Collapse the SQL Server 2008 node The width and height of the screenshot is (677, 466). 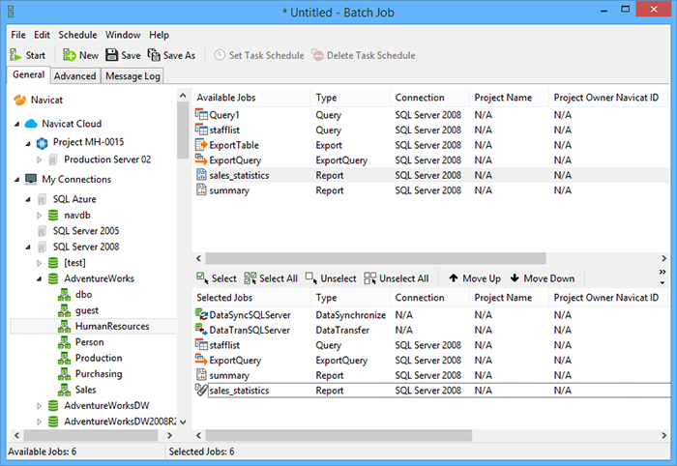tap(28, 248)
